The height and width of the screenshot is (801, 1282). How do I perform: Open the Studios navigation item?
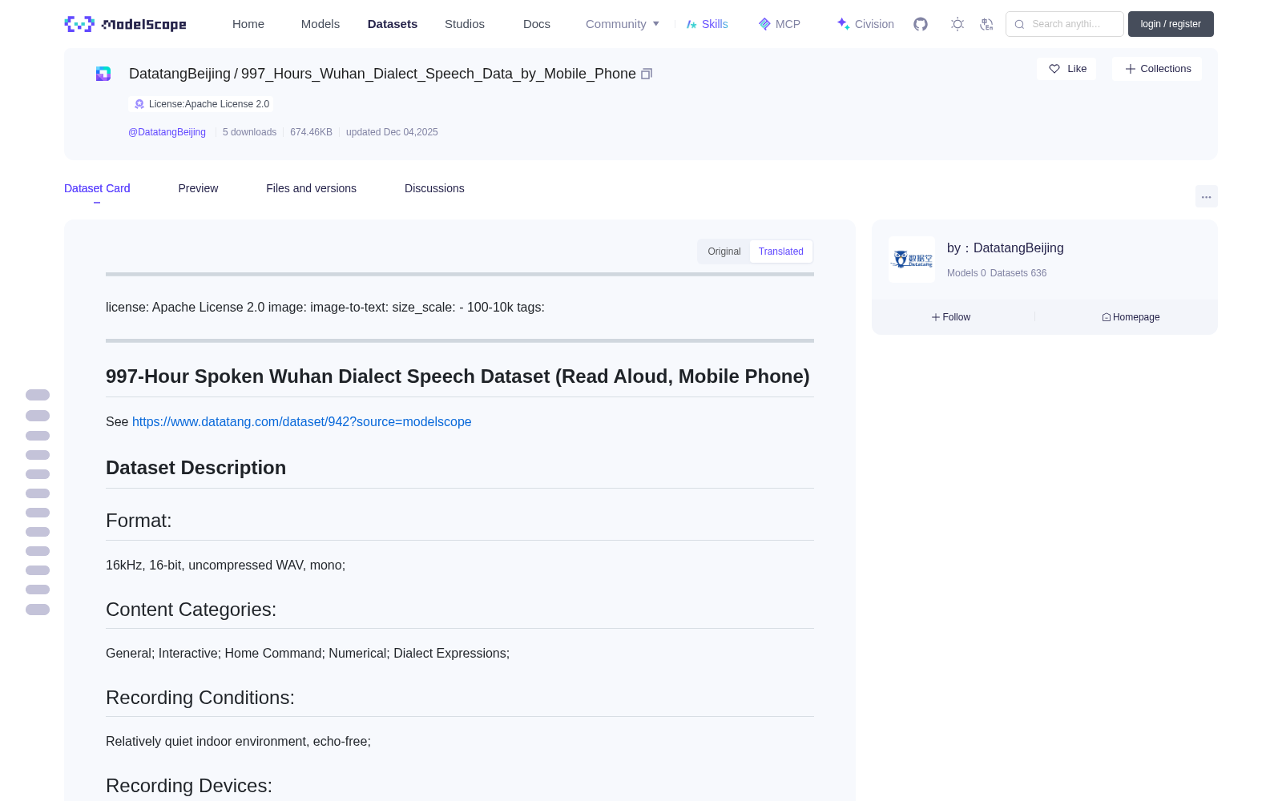click(465, 24)
